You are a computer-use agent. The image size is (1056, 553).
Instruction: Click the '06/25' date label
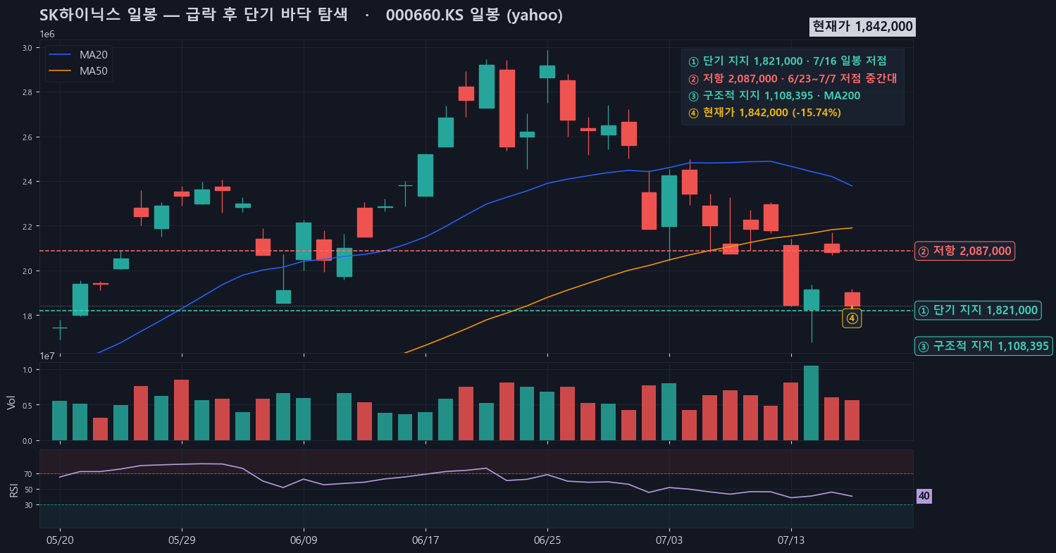(x=547, y=540)
